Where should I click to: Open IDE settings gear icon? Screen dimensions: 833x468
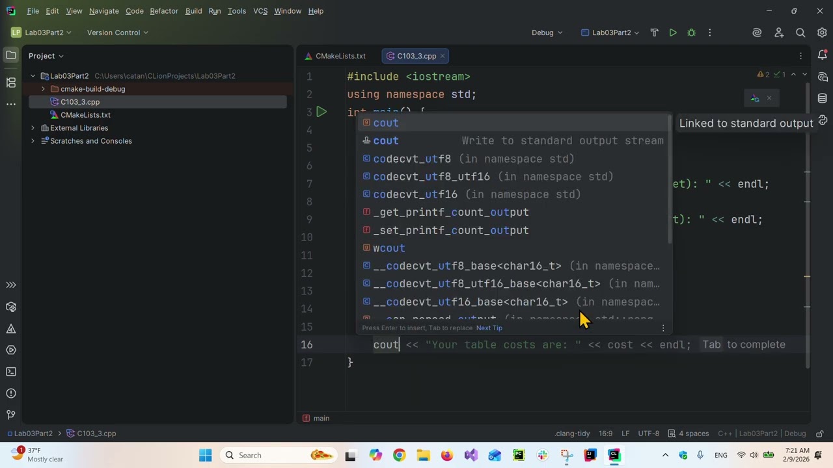[x=822, y=32]
